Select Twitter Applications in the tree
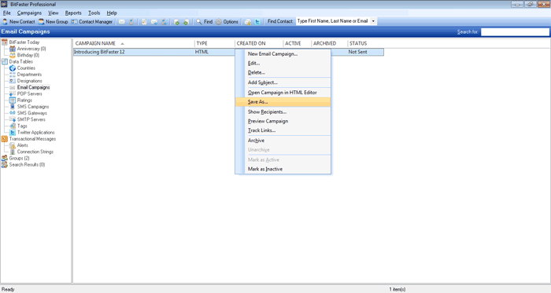 [x=36, y=133]
